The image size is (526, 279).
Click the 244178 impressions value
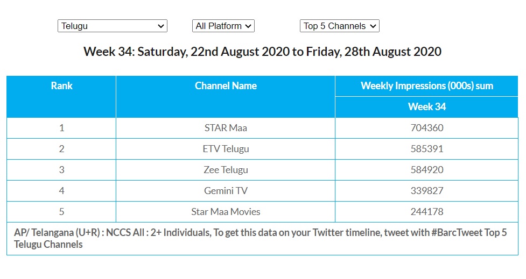426,212
